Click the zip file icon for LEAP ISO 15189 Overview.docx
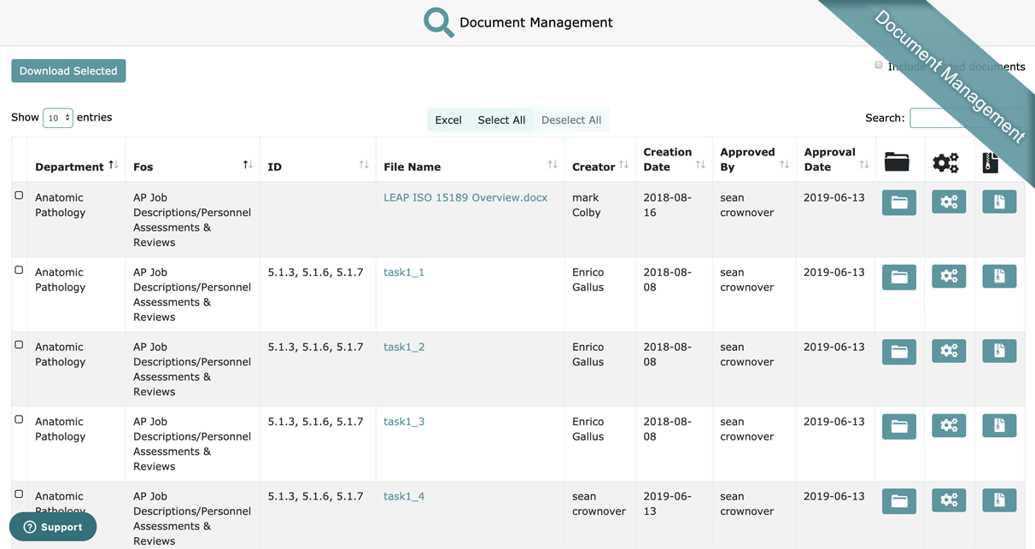The width and height of the screenshot is (1035, 549). pyautogui.click(x=998, y=202)
